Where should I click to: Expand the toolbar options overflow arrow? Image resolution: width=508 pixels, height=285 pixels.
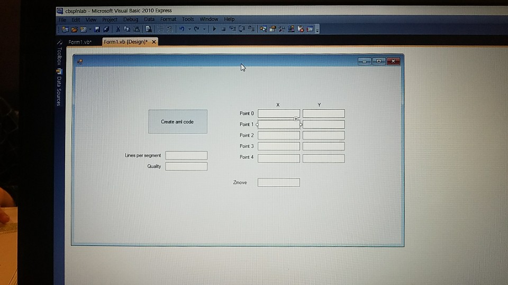coord(317,30)
